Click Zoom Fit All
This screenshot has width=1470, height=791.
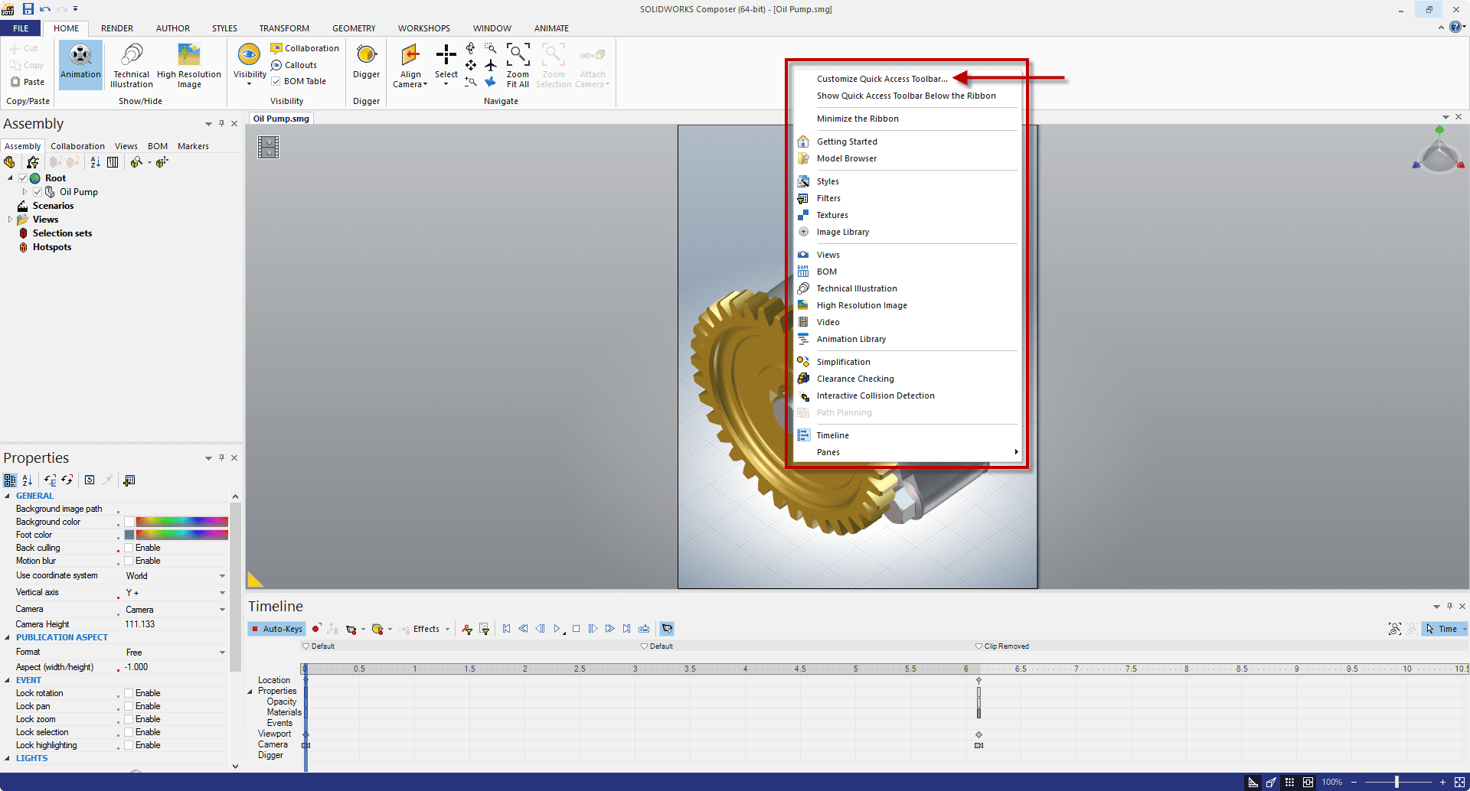[x=518, y=65]
